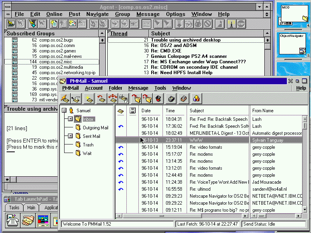The image size is (311, 233).
Task: Create a new message with PMMail's starred-envelope icon
Action: 89,99
